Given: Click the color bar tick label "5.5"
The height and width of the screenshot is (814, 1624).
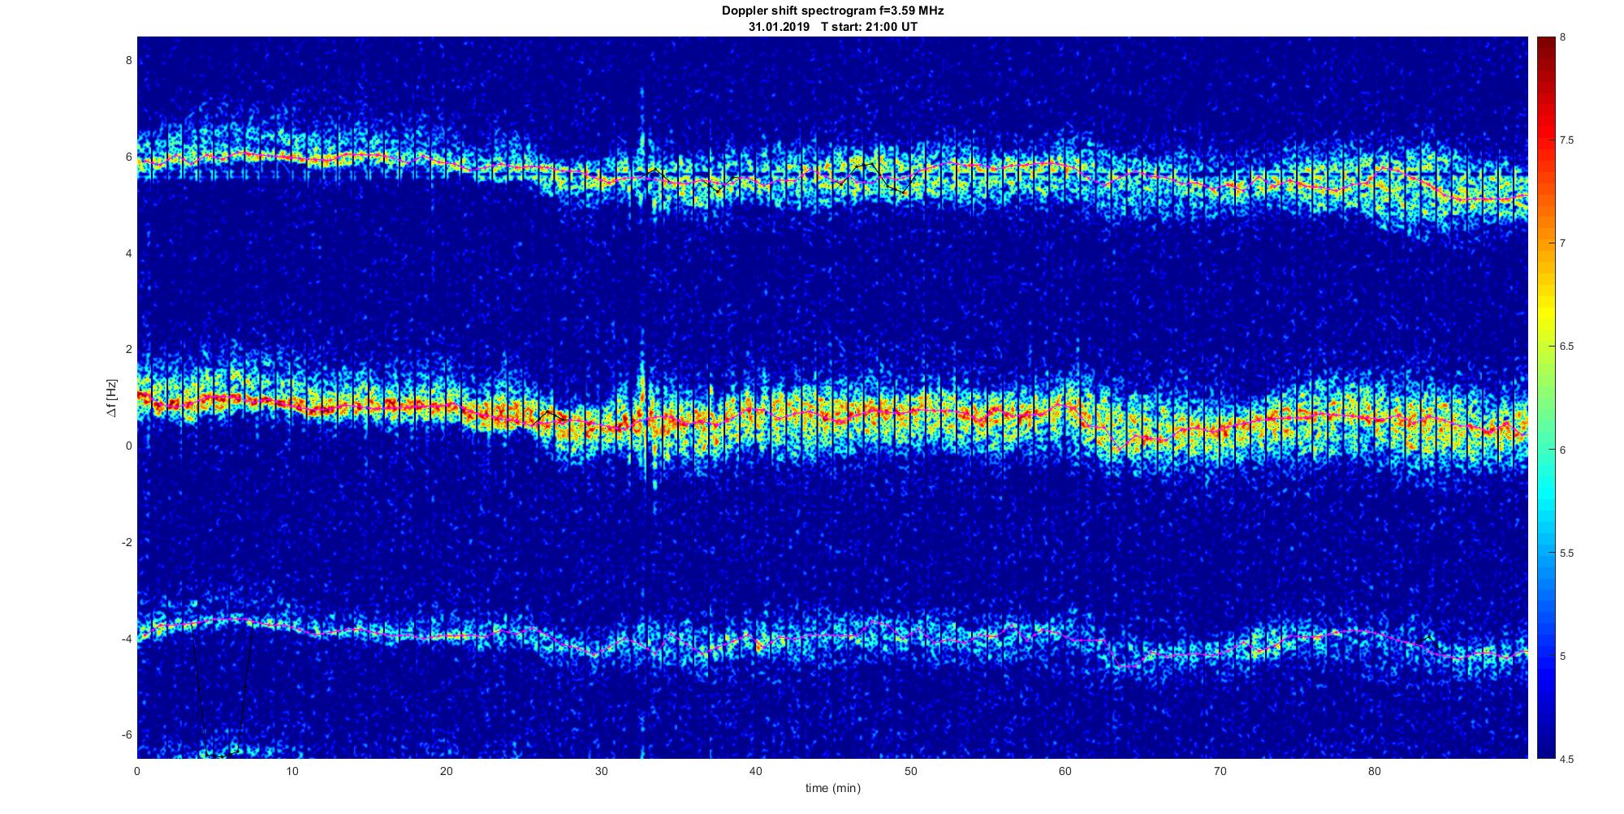Looking at the screenshot, I should [1566, 553].
